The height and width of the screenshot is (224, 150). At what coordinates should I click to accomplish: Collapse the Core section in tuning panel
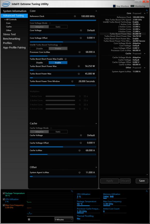click(96, 11)
